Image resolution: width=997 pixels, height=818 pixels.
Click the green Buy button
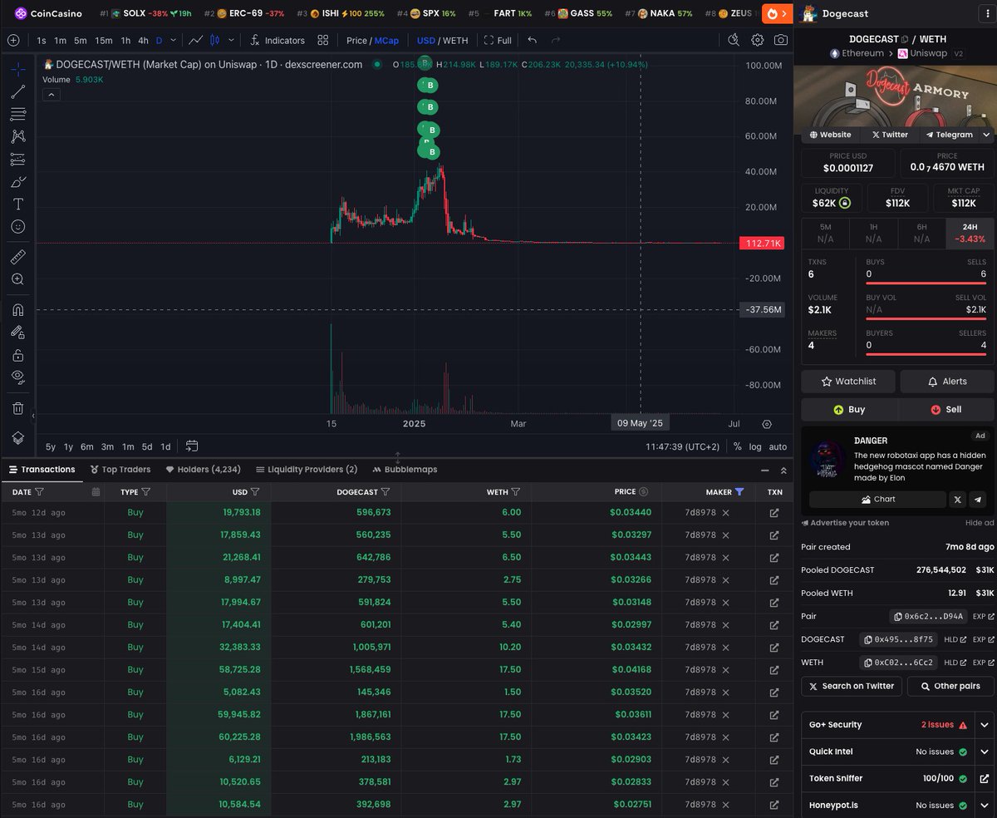pos(848,410)
